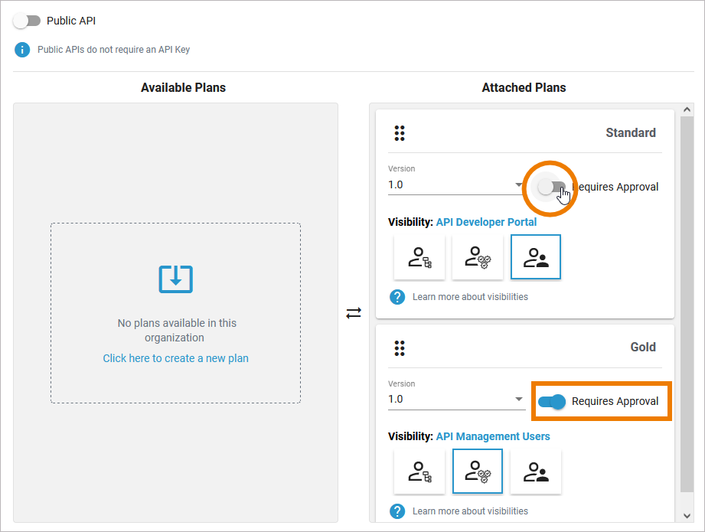705x532 pixels.
Task: Grab the Gold plan drag handle
Action: 399,348
